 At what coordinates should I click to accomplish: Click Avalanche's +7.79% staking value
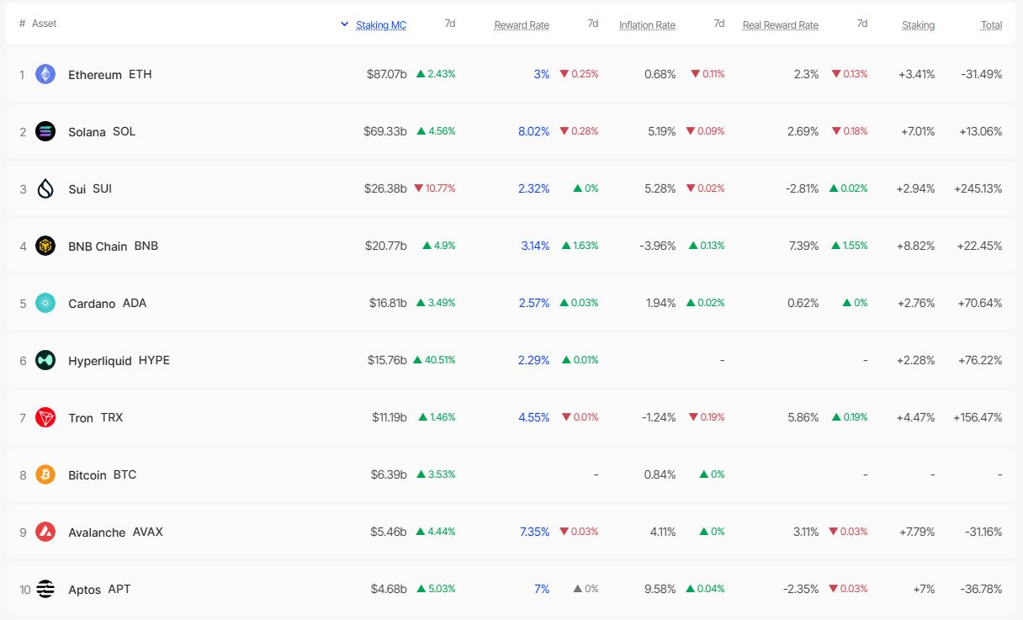pyautogui.click(x=916, y=532)
